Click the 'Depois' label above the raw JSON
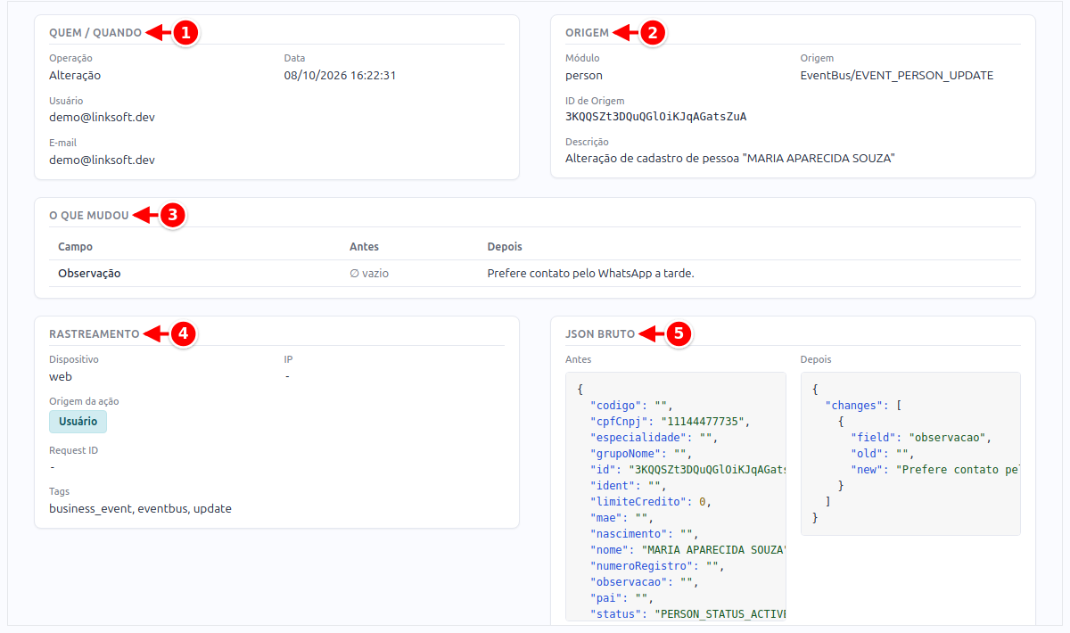This screenshot has width=1070, height=633. click(x=816, y=359)
